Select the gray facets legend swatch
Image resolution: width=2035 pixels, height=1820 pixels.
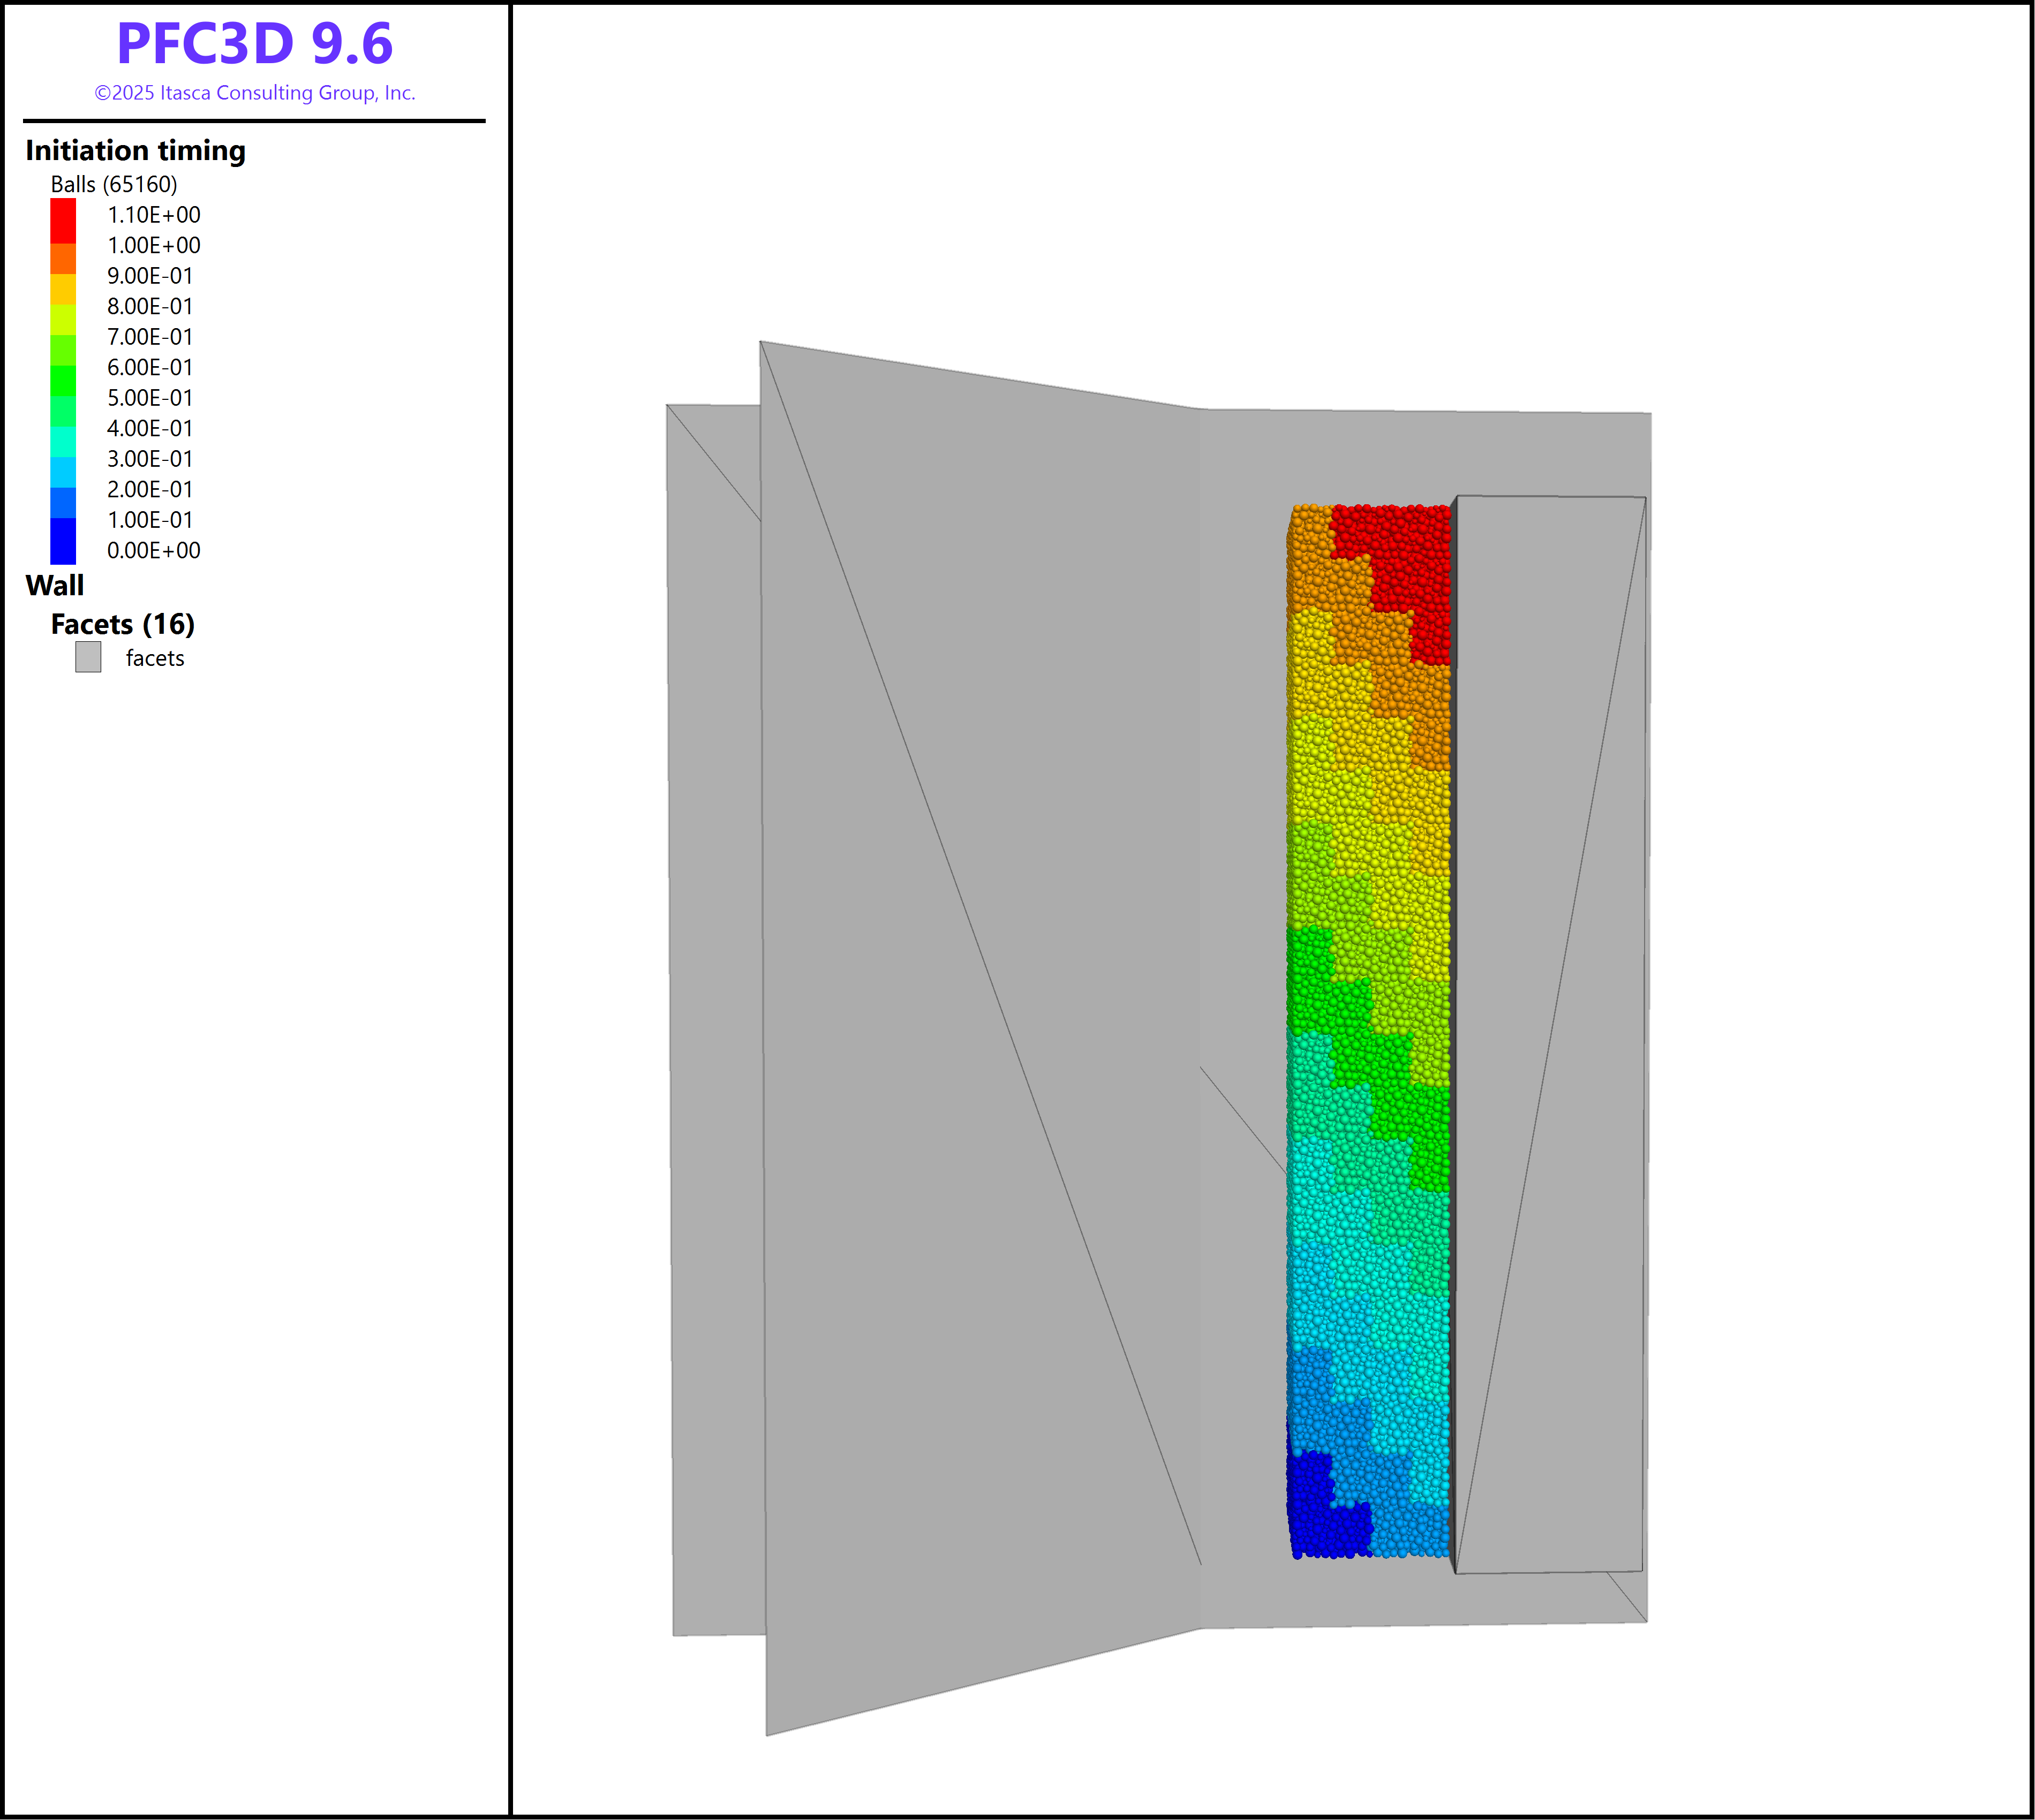pos(88,657)
